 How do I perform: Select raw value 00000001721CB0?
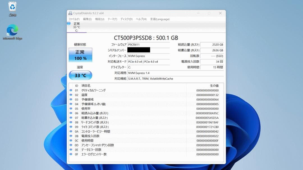pyautogui.click(x=207, y=127)
